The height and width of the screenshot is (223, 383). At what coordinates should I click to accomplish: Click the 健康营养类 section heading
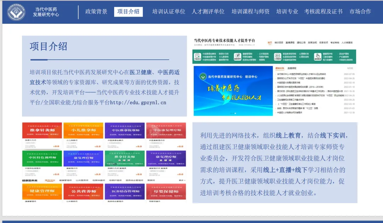tap(29, 180)
